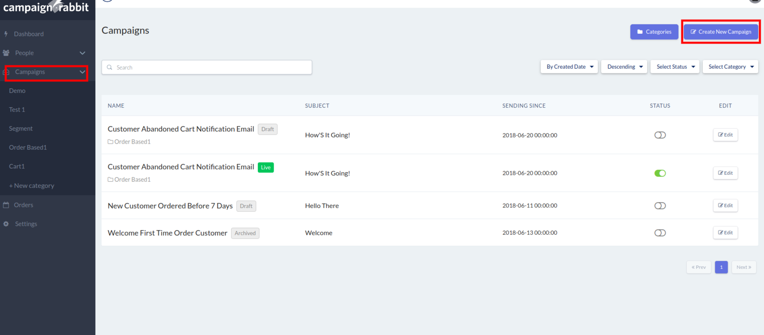Click the People group icon in sidebar
The height and width of the screenshot is (335, 764).
coord(6,53)
